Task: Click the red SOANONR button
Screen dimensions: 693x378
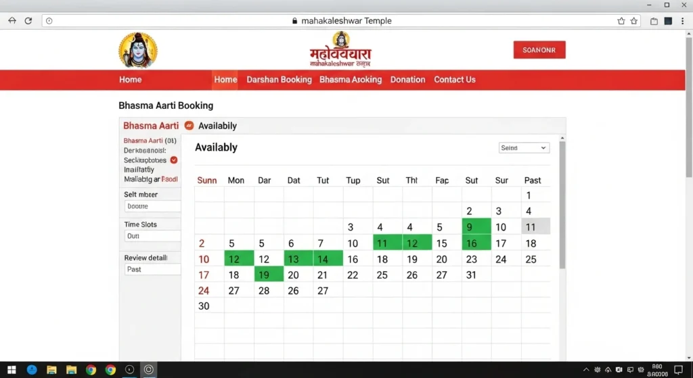Action: click(x=539, y=50)
